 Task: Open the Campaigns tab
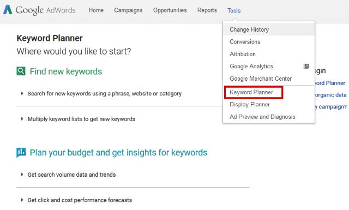[x=128, y=10]
